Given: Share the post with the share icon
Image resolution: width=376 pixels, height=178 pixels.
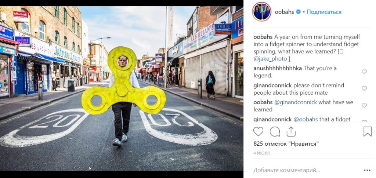Looking at the screenshot, I should tap(291, 131).
